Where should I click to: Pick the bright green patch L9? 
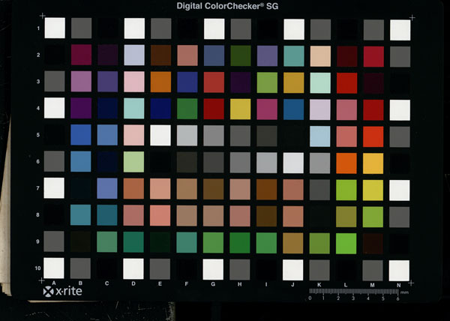346,244
